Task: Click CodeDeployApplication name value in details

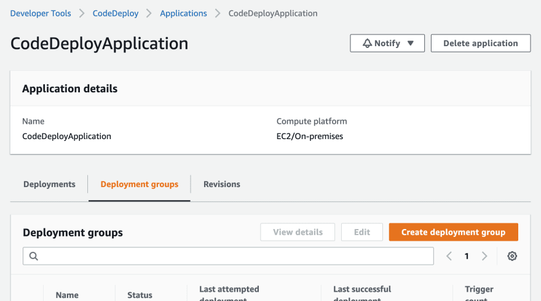Action: coord(66,137)
